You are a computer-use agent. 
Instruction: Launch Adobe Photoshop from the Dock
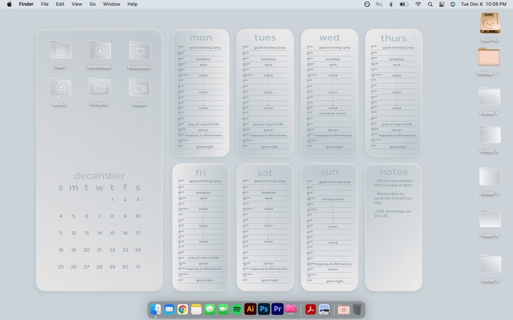coord(264,309)
